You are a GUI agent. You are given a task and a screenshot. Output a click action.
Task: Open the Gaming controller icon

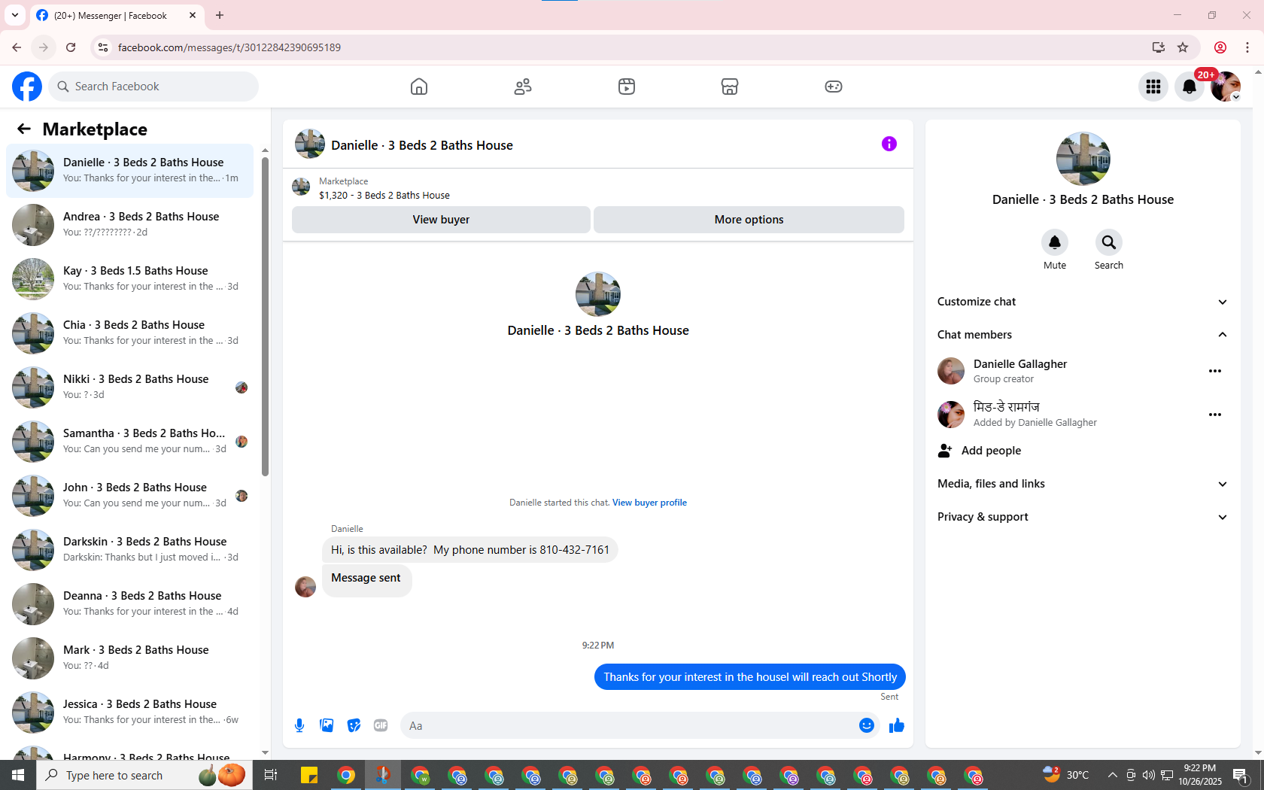click(x=834, y=87)
